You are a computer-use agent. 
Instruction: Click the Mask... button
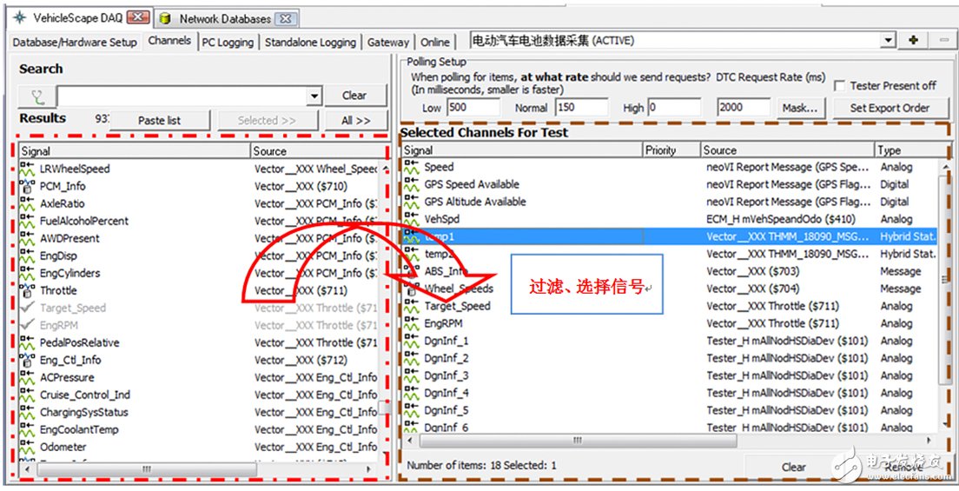pos(800,109)
